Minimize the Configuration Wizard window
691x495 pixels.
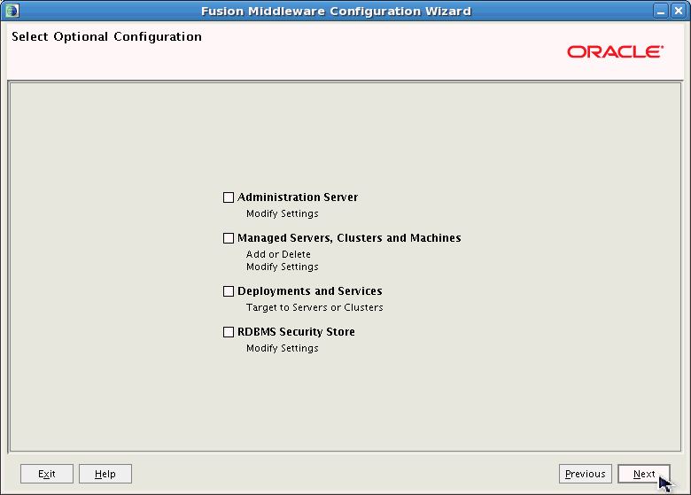tap(662, 11)
